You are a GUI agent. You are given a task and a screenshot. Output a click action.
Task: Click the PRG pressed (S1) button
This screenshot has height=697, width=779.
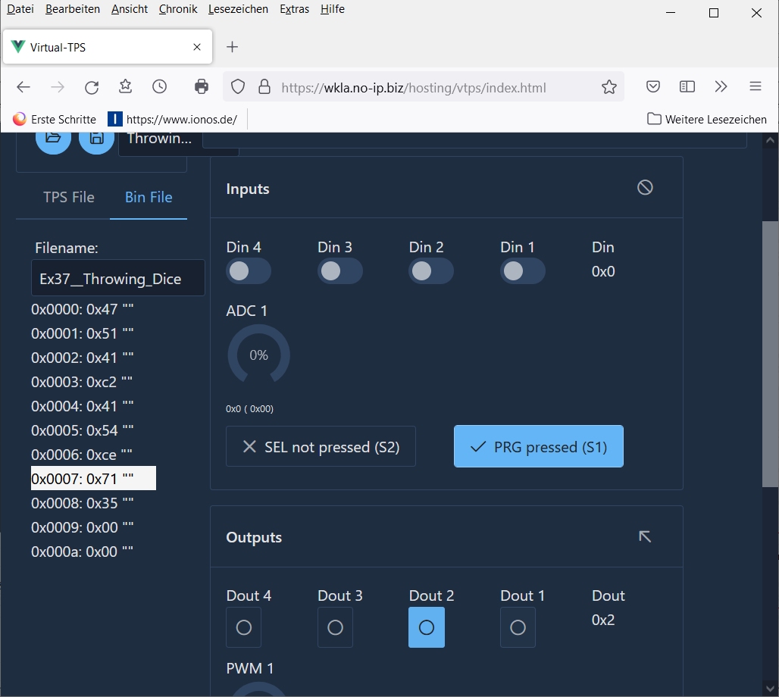click(x=538, y=447)
